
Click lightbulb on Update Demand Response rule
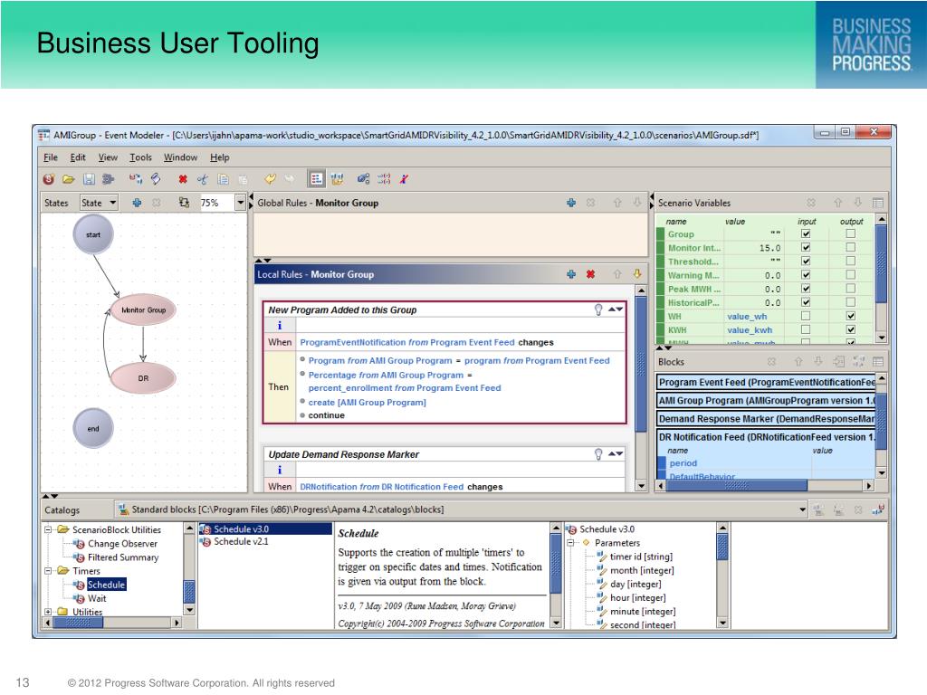[598, 454]
